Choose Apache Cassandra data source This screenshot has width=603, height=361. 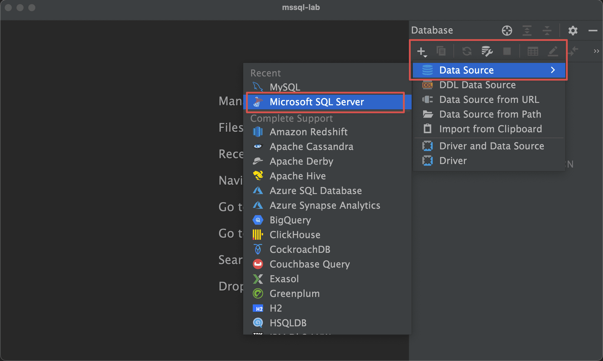tap(327, 147)
